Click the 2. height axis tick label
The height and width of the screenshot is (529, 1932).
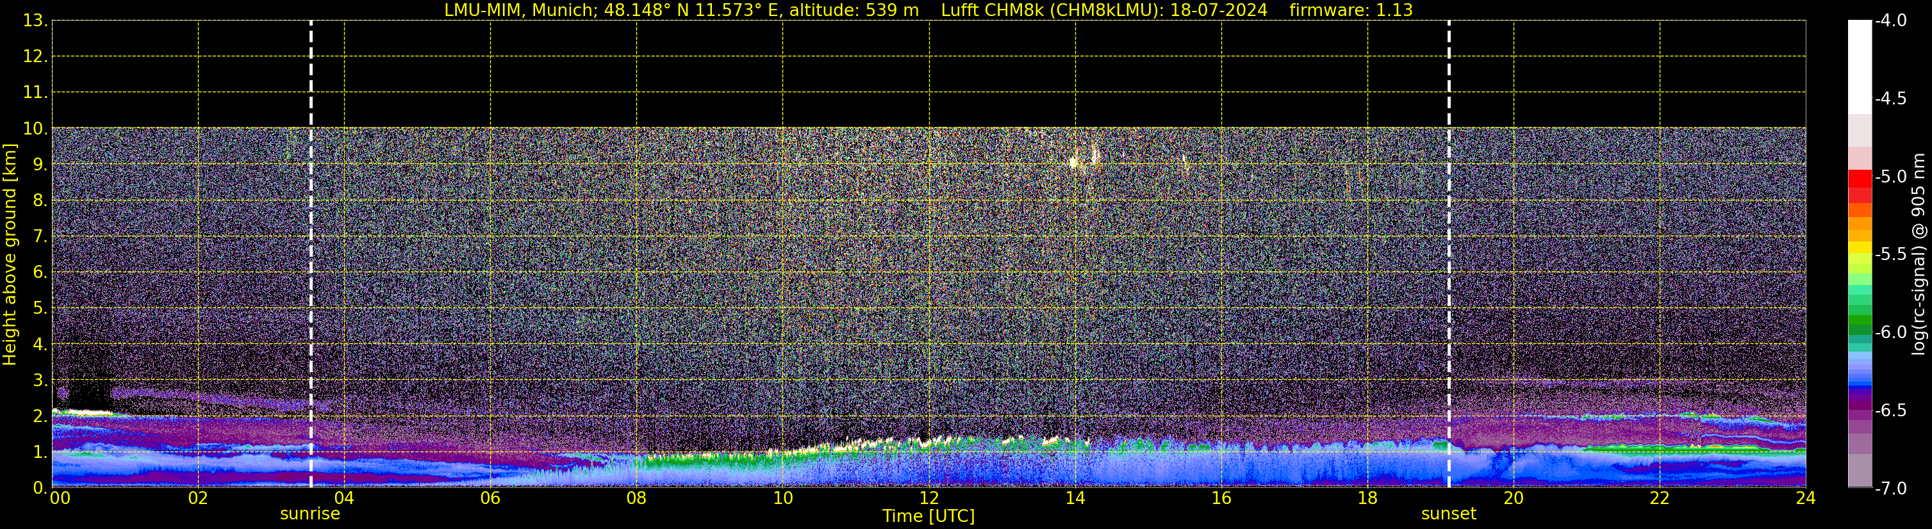coord(40,417)
